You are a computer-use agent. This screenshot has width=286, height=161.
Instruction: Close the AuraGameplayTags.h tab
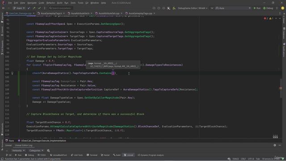(x=64, y=13)
